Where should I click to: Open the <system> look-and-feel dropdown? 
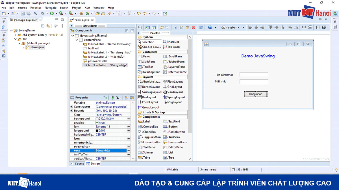pos(244,27)
